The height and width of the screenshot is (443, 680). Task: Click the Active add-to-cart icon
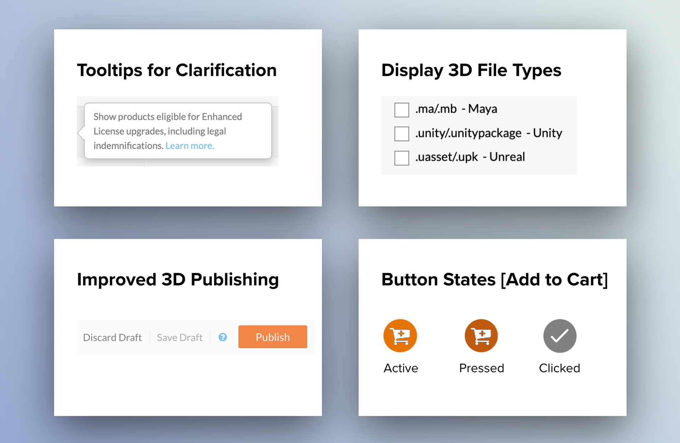[400, 335]
